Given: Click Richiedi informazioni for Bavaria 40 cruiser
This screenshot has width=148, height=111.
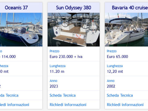Looking at the screenshot, I should 125,105.
